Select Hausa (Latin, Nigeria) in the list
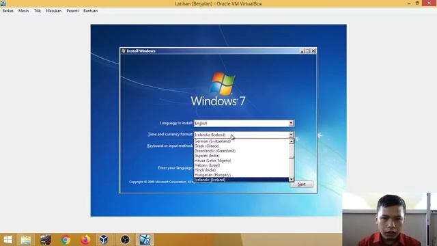The width and height of the screenshot is (437, 246). (x=241, y=161)
